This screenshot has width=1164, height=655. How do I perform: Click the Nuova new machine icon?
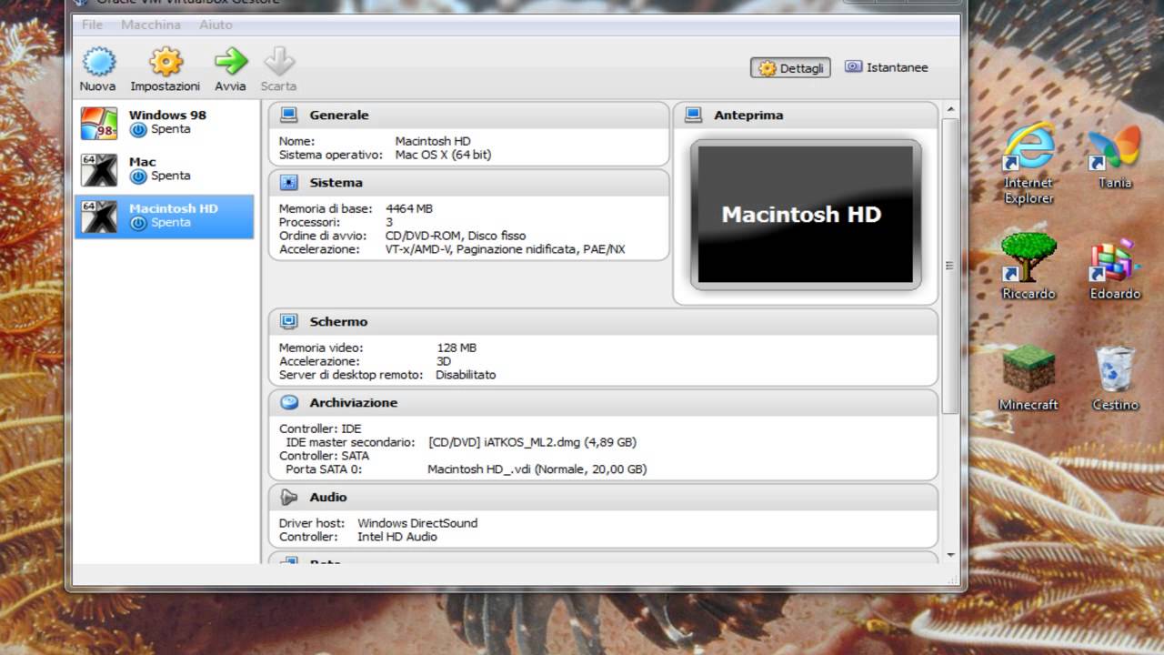98,62
